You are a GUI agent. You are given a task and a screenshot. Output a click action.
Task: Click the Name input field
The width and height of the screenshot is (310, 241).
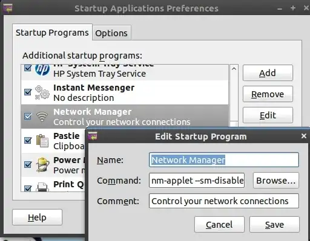click(224, 160)
